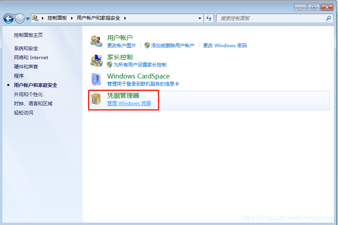Viewport: 338px width, 225px height.
Task: Click the magnifier search icon
Action: [x=328, y=18]
